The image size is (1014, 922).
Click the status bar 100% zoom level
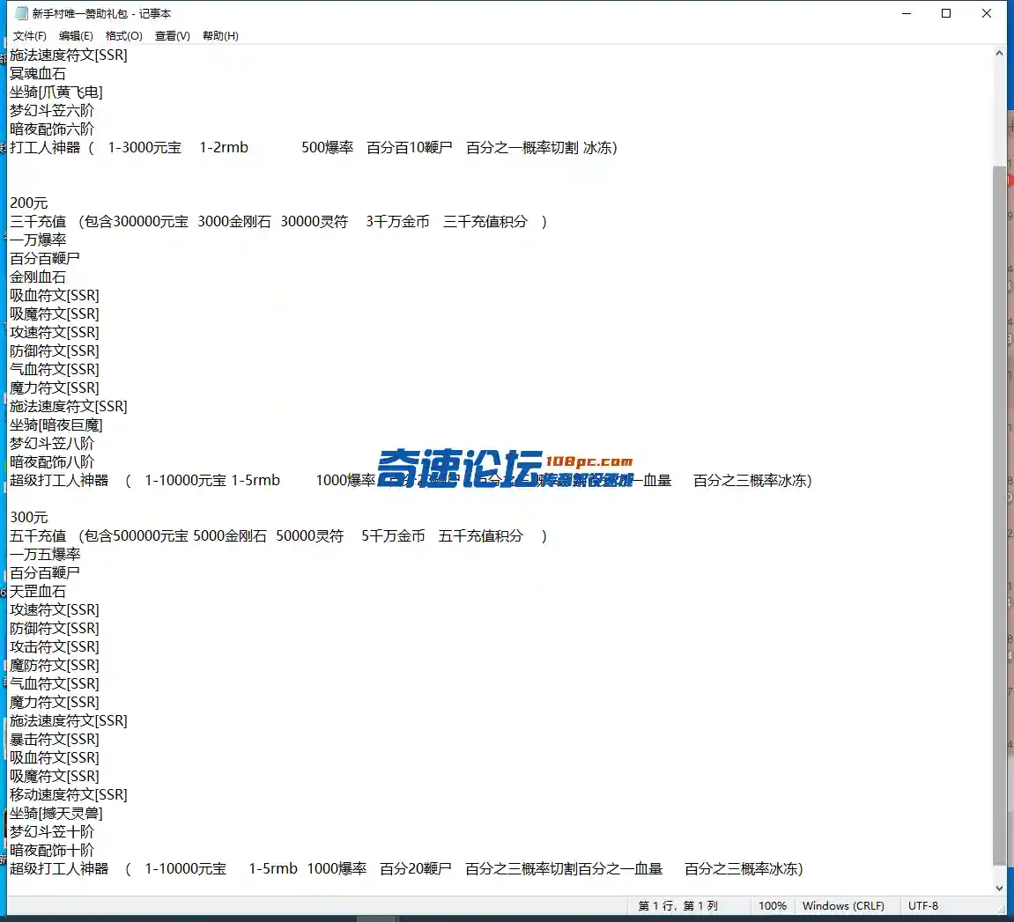click(772, 906)
